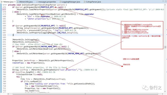The height and width of the screenshot is (95, 167).
Task: Click the 'try' keyword on line 706
Action: tap(18, 77)
